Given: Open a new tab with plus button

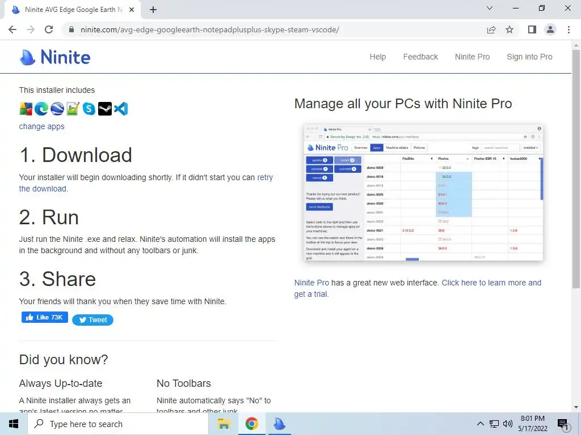Looking at the screenshot, I should click(153, 10).
